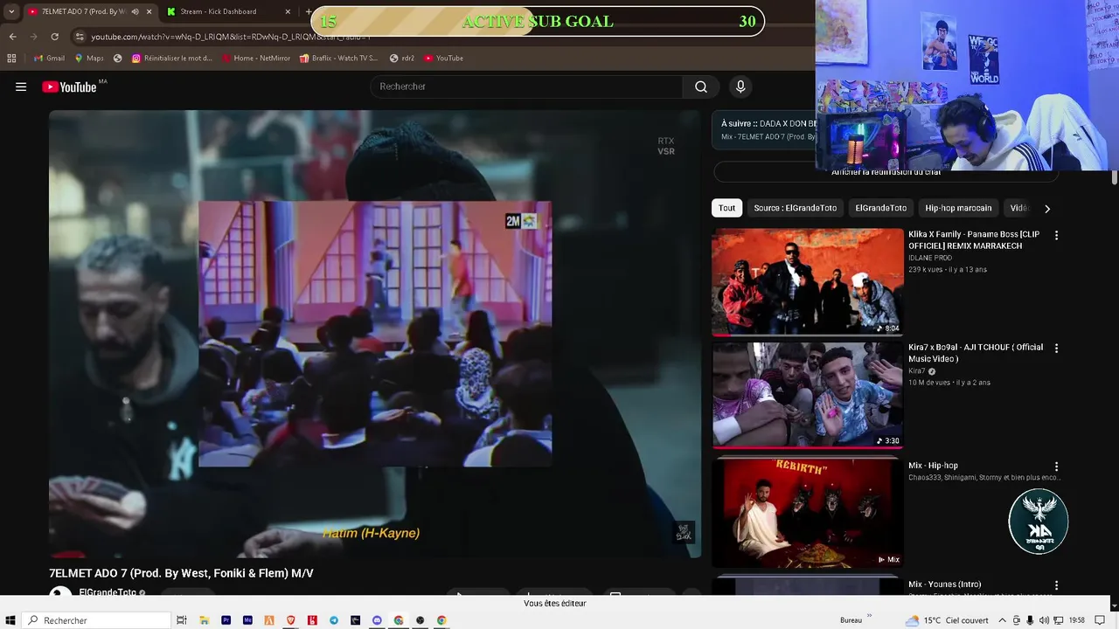Open OBS Studio from the taskbar
The image size is (1119, 629).
pos(420,620)
